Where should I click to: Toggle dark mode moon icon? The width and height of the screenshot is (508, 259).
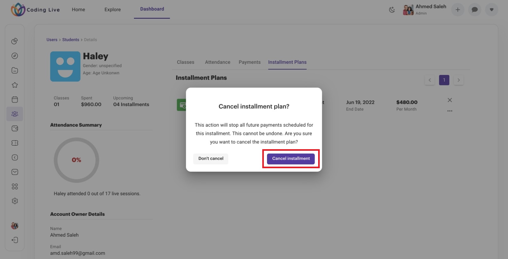tap(392, 10)
